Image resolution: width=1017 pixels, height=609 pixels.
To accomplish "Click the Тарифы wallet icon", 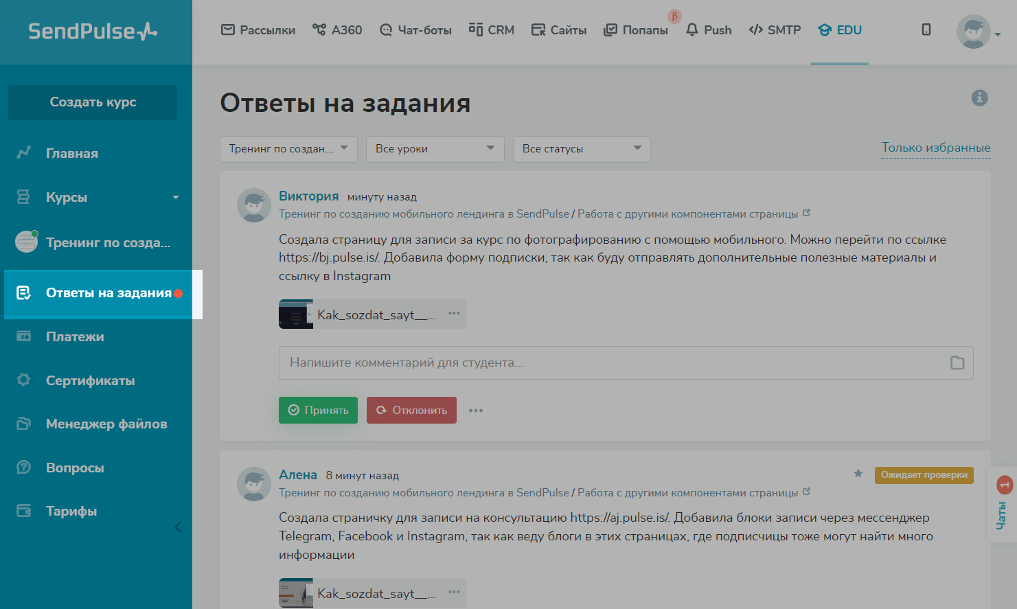I will tap(23, 511).
